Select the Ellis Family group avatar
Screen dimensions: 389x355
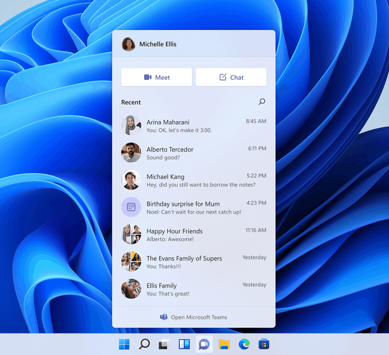pos(131,289)
